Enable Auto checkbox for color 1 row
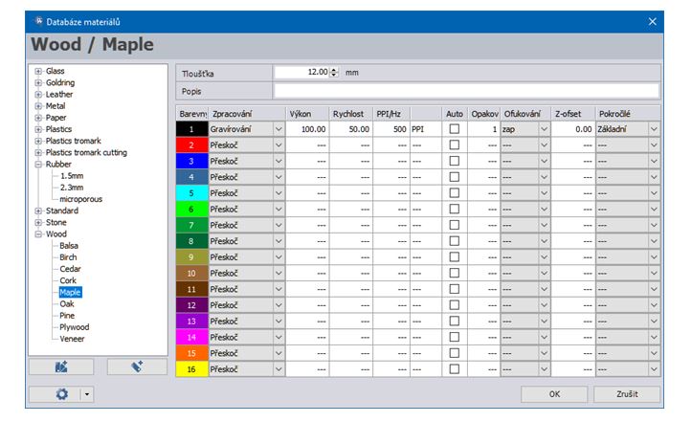This screenshot has height=422, width=692. click(455, 128)
